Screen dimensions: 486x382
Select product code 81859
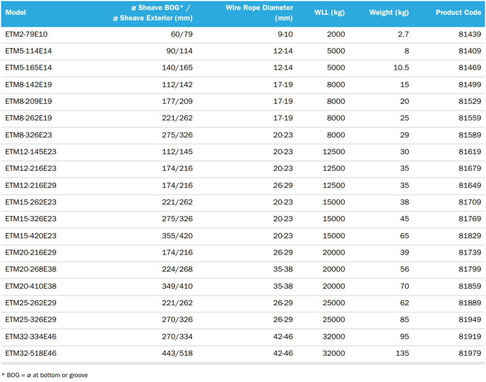point(469,286)
